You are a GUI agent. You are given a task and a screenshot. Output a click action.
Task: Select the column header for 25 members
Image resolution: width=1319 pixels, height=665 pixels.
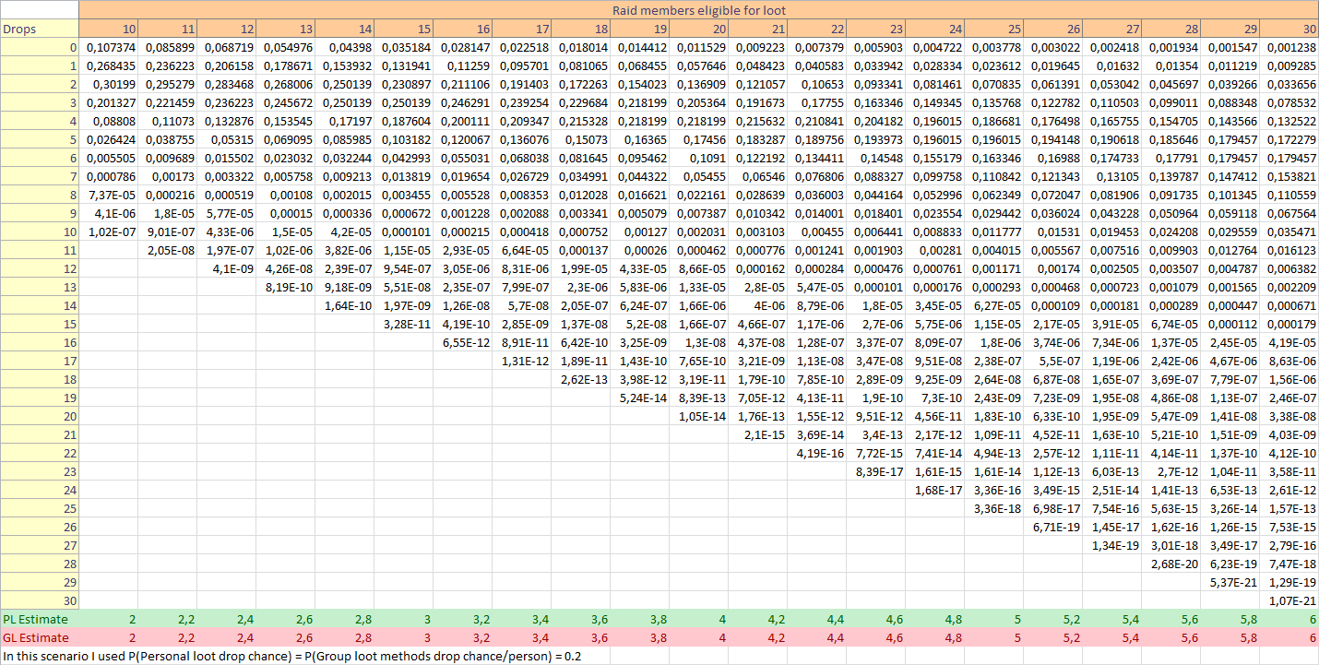pos(994,29)
